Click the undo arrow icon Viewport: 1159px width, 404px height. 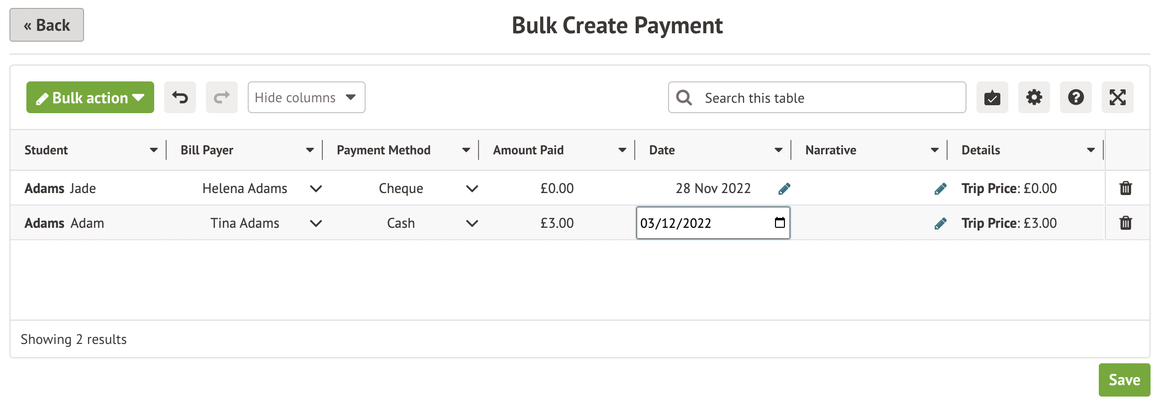click(x=180, y=97)
